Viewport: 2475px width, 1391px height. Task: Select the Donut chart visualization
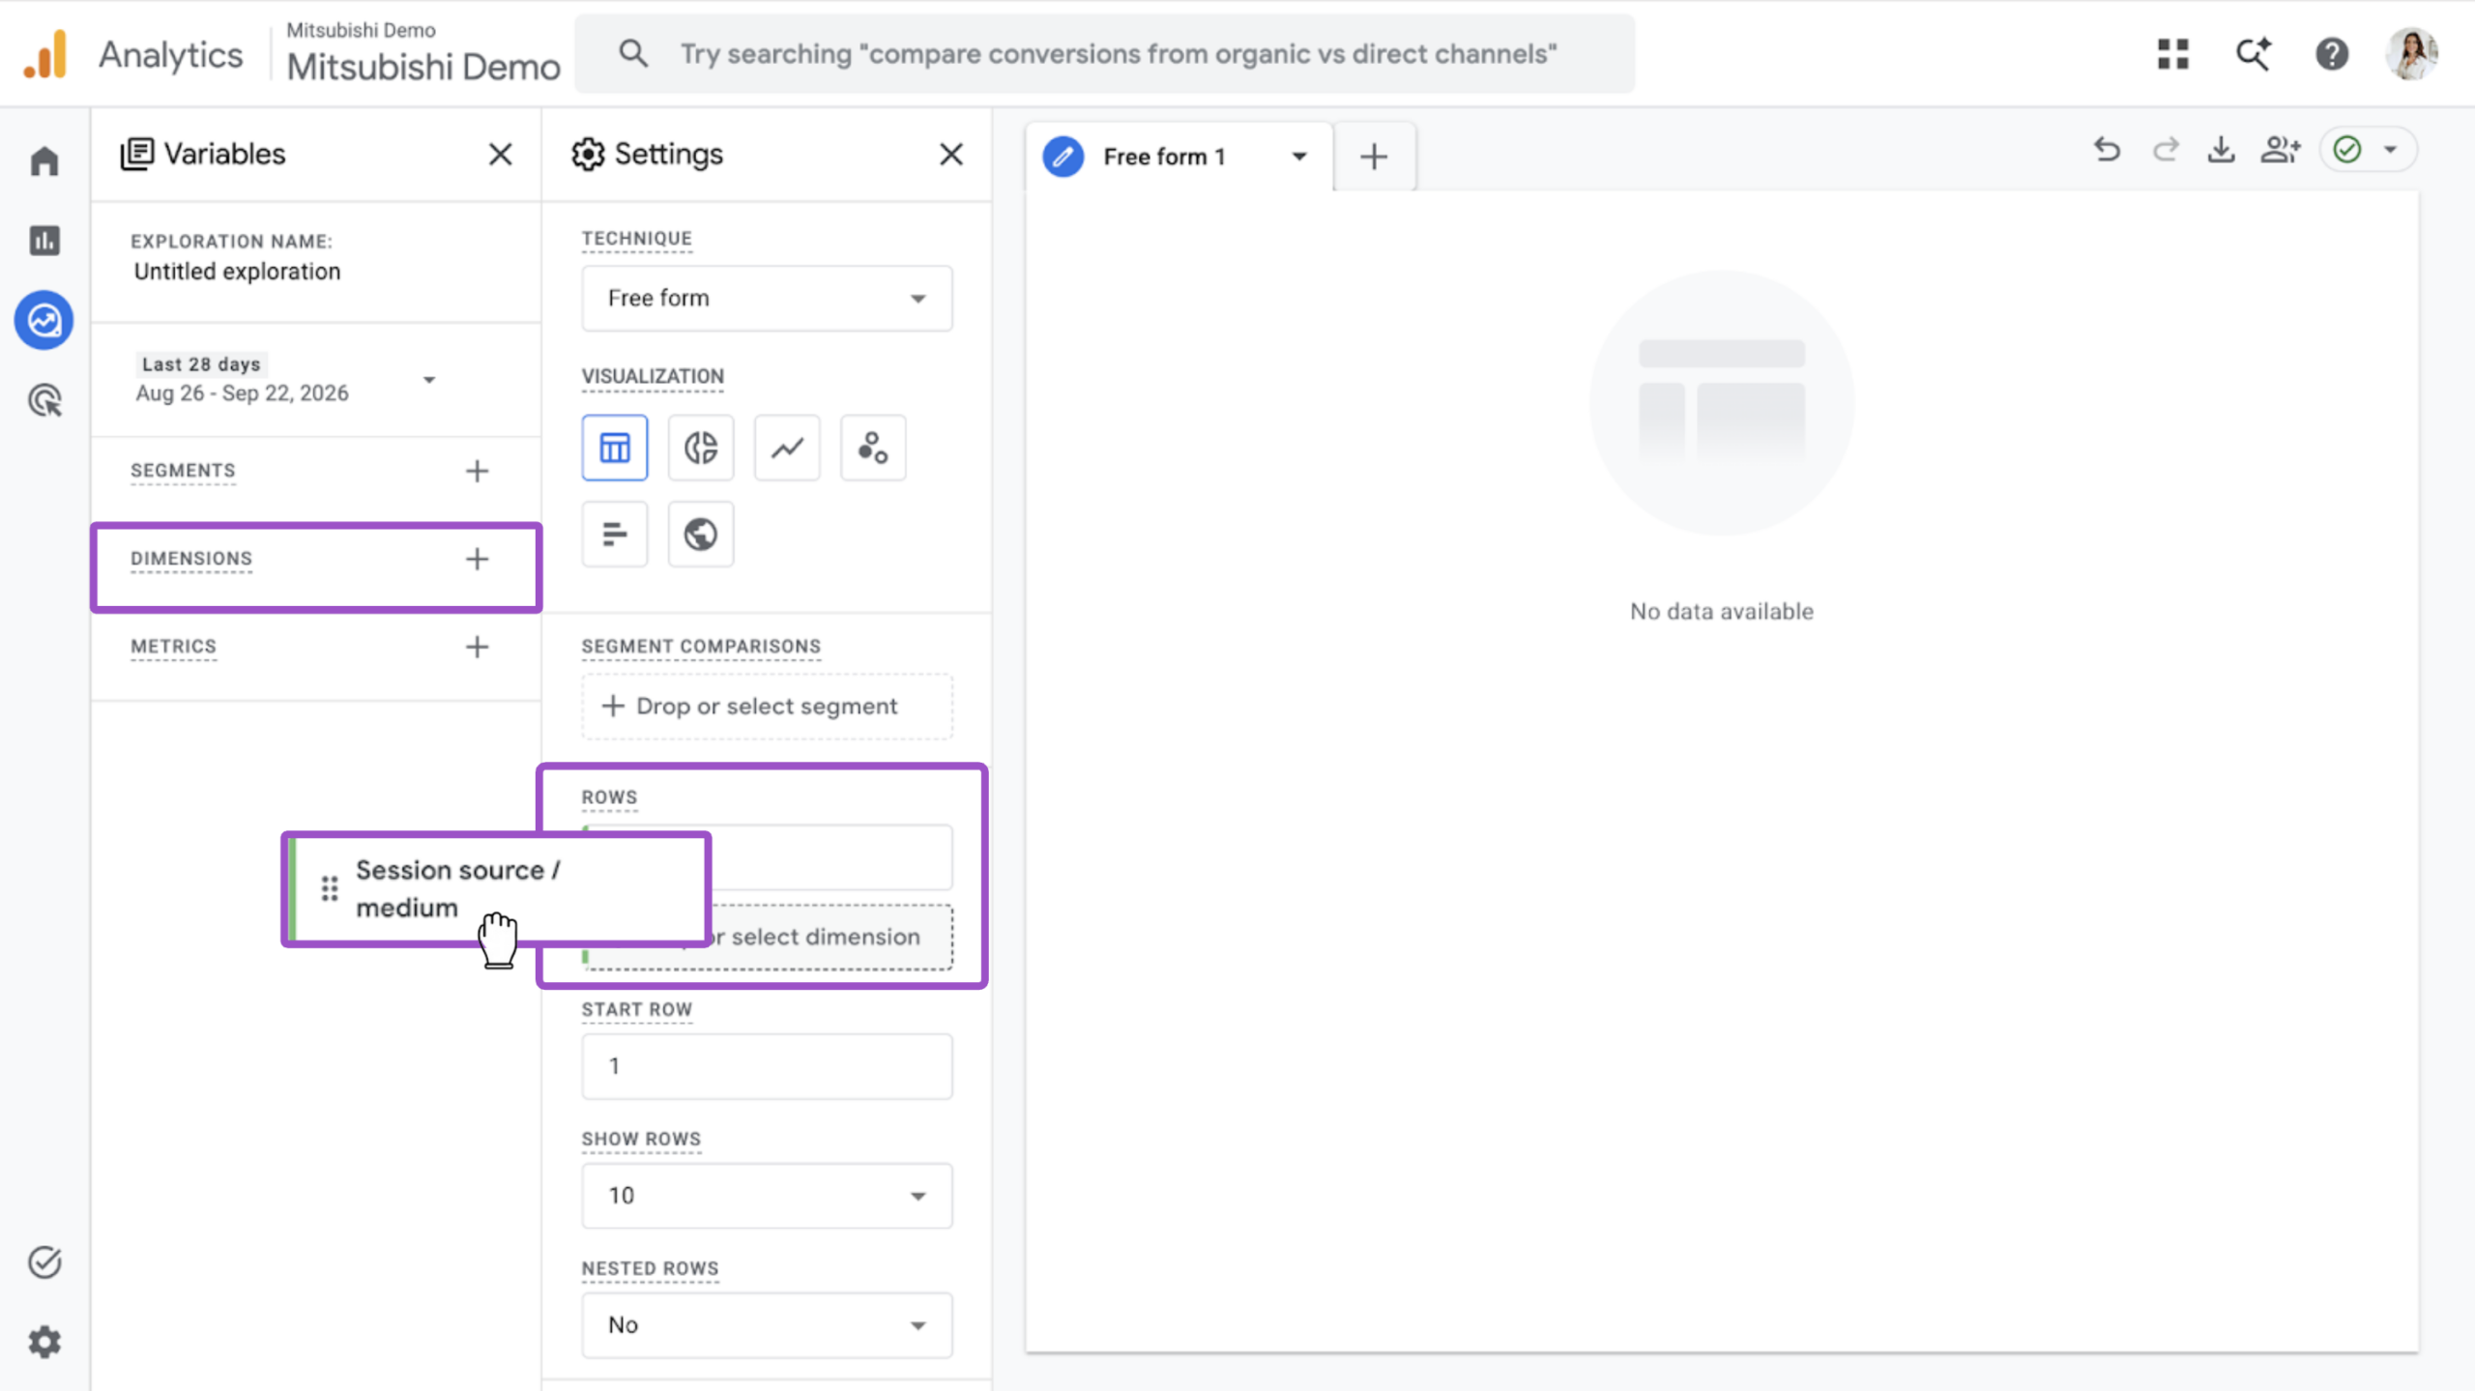701,448
